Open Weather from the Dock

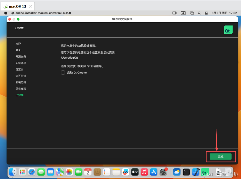tap(177, 172)
